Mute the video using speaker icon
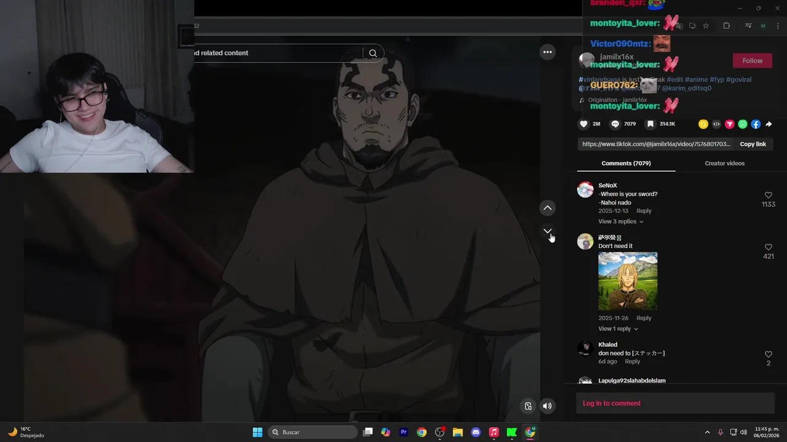The height and width of the screenshot is (442, 787). 547,406
